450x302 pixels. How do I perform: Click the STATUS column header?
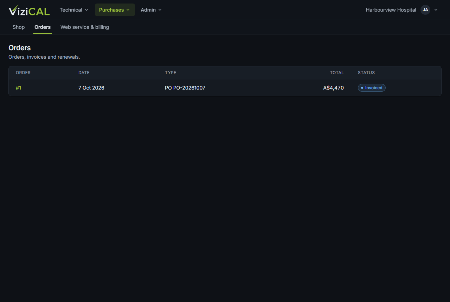pos(366,73)
